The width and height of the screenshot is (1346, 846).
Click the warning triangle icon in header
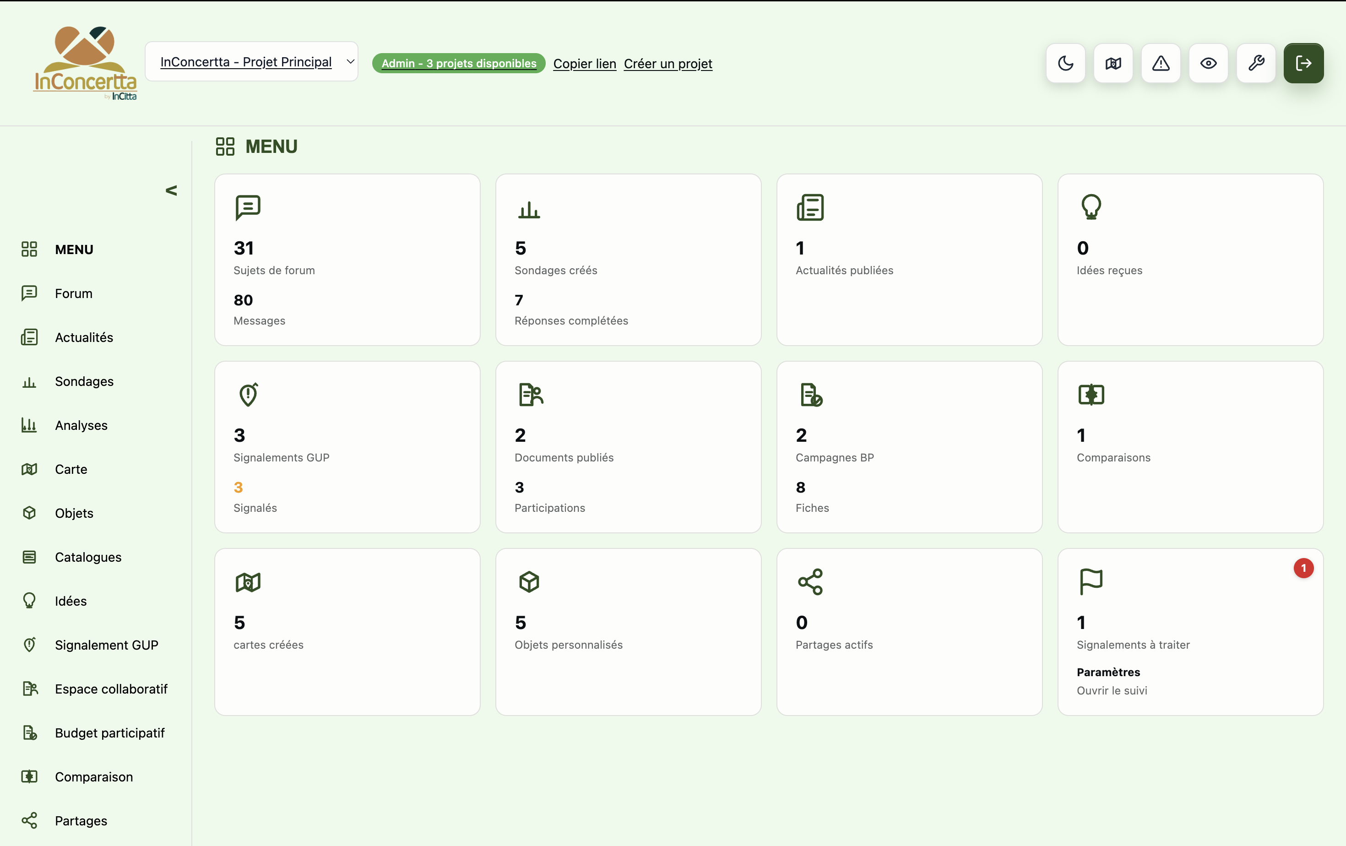[1161, 63]
